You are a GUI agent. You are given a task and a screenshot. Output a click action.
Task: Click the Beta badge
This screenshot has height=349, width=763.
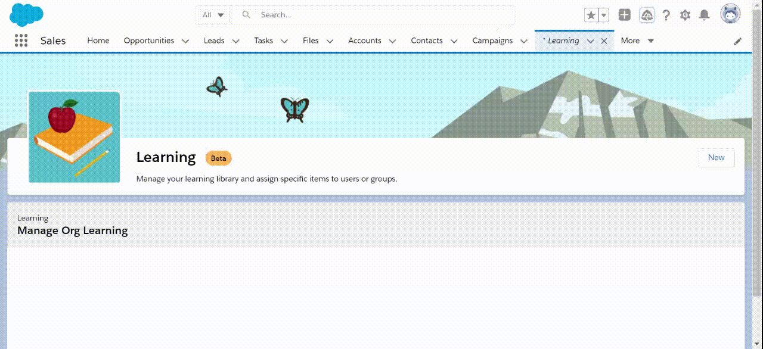point(219,158)
